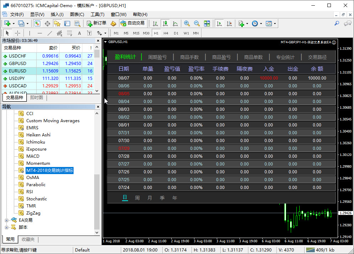Toggle chart shift icon
The image size is (354, 254).
pos(229,23)
